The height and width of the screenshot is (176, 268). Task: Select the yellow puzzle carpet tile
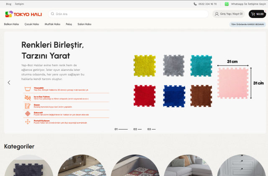pyautogui.click(x=144, y=66)
